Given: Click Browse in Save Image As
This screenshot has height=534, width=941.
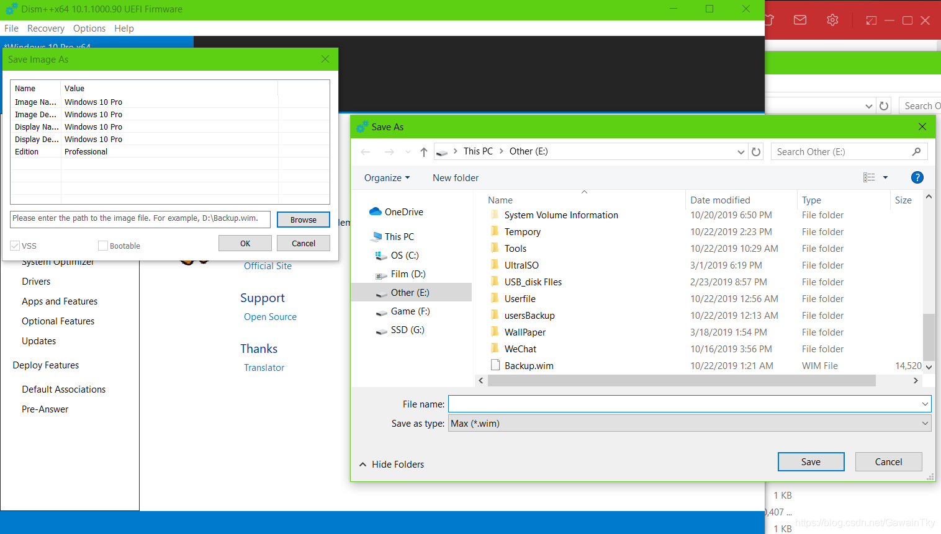Looking at the screenshot, I should click(x=304, y=220).
